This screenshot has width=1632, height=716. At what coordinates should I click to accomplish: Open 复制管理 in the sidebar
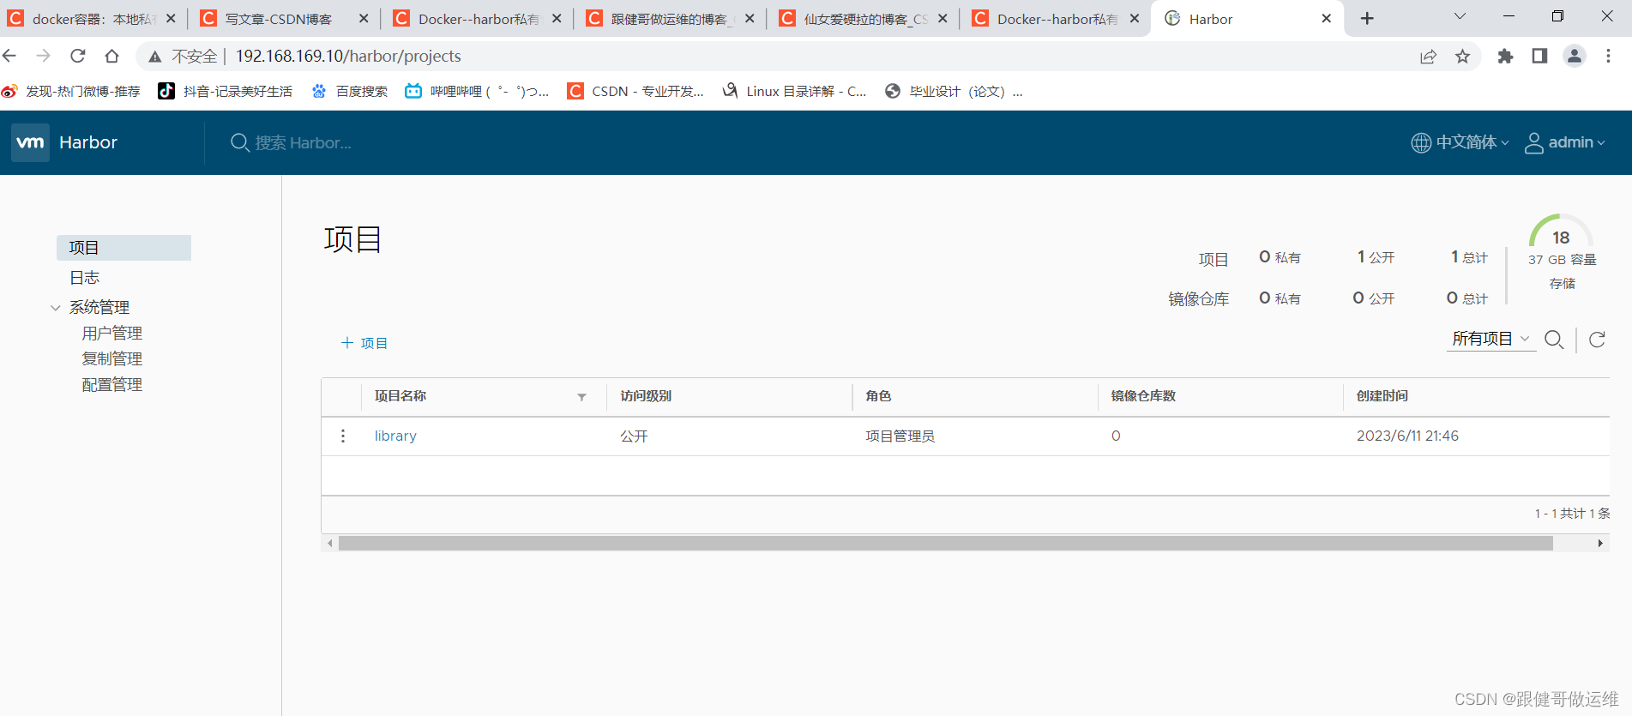click(112, 358)
